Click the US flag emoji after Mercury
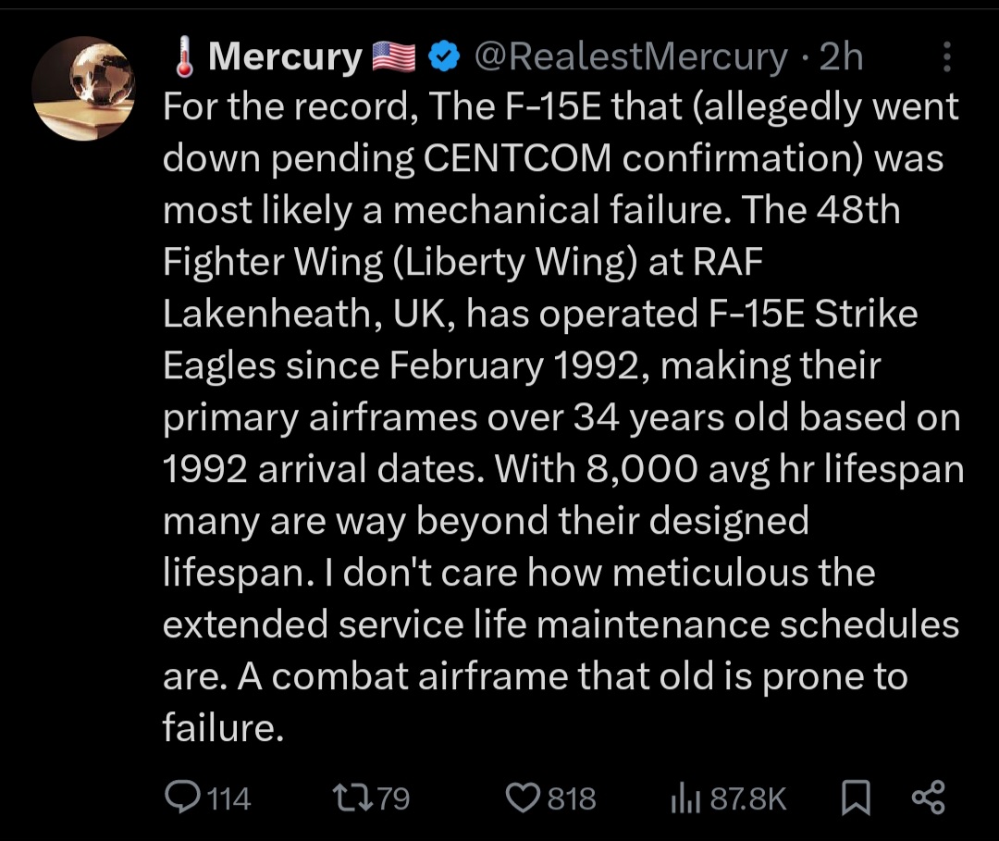This screenshot has height=841, width=999. coord(393,56)
